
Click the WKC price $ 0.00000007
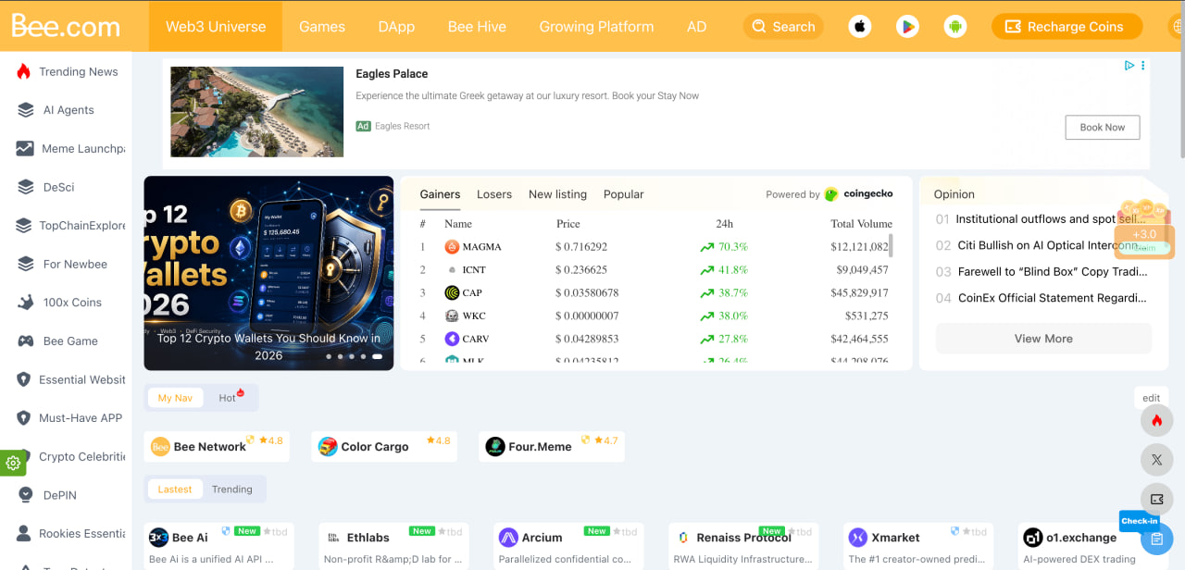587,316
